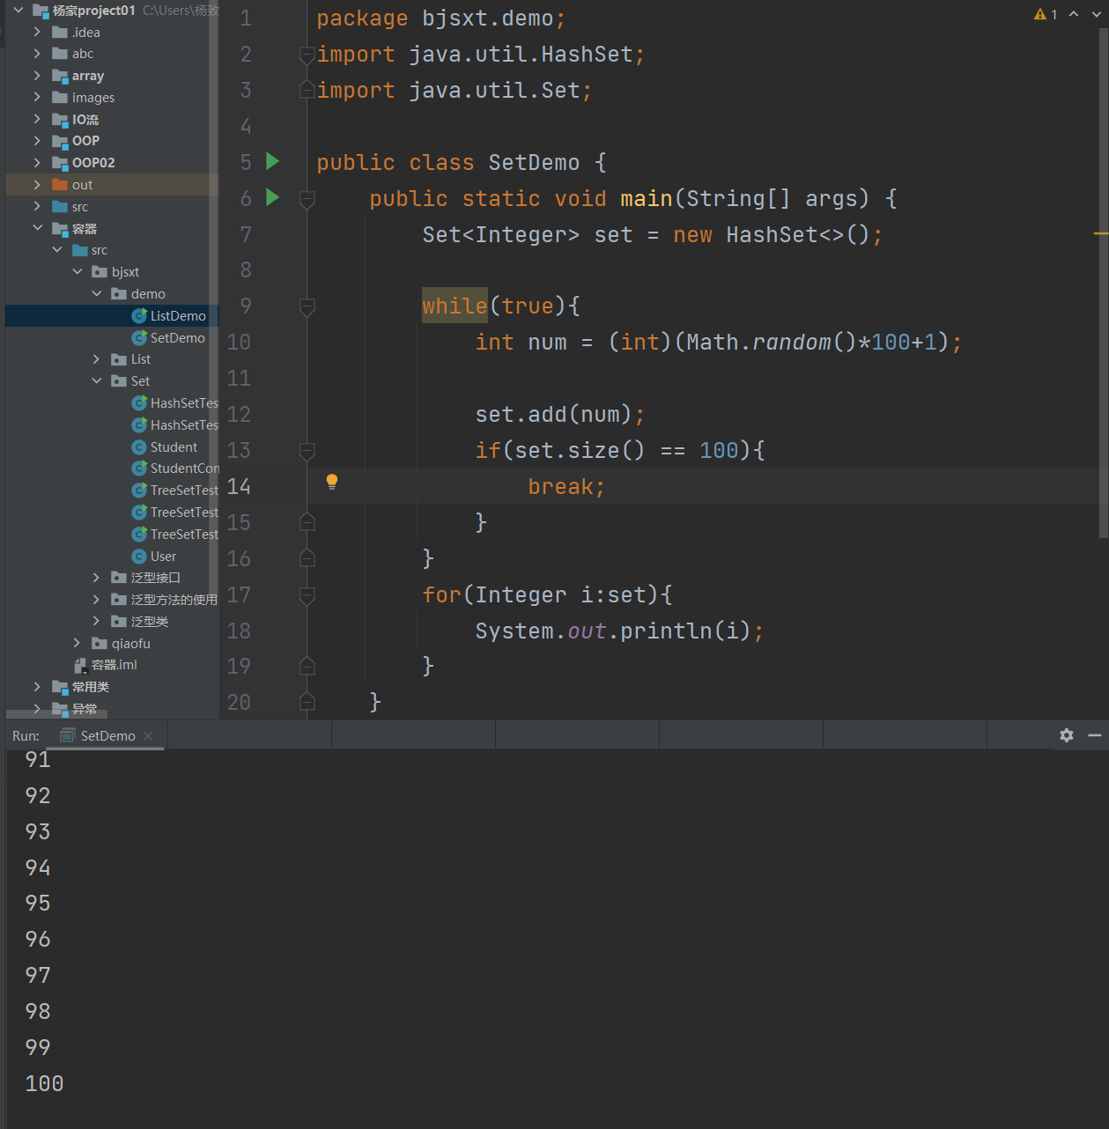Expand the .idea folder
This screenshot has height=1129, width=1109.
pyautogui.click(x=37, y=32)
